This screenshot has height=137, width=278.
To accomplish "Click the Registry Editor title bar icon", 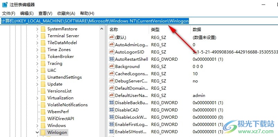I will tap(5, 4).
